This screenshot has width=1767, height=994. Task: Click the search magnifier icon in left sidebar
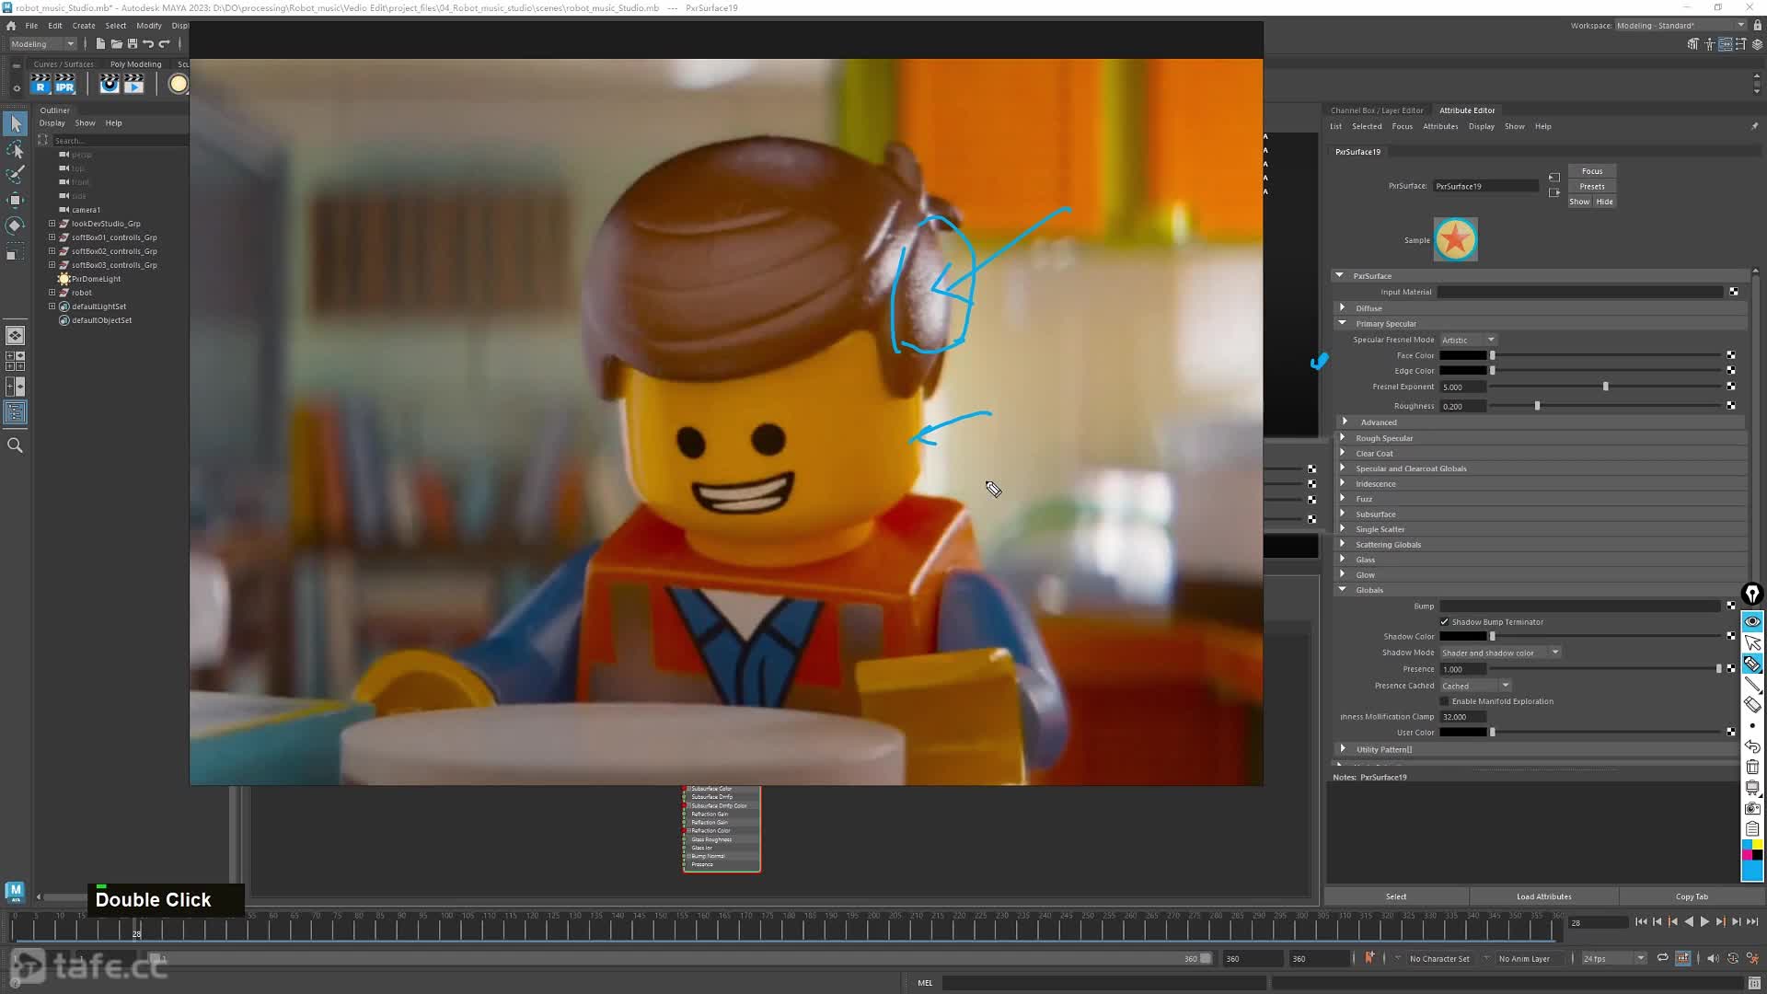(16, 445)
